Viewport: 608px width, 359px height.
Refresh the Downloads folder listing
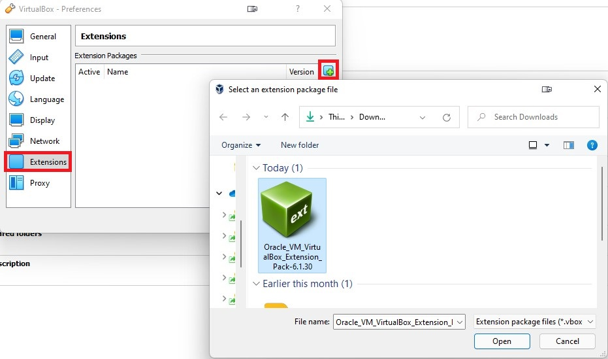(447, 117)
